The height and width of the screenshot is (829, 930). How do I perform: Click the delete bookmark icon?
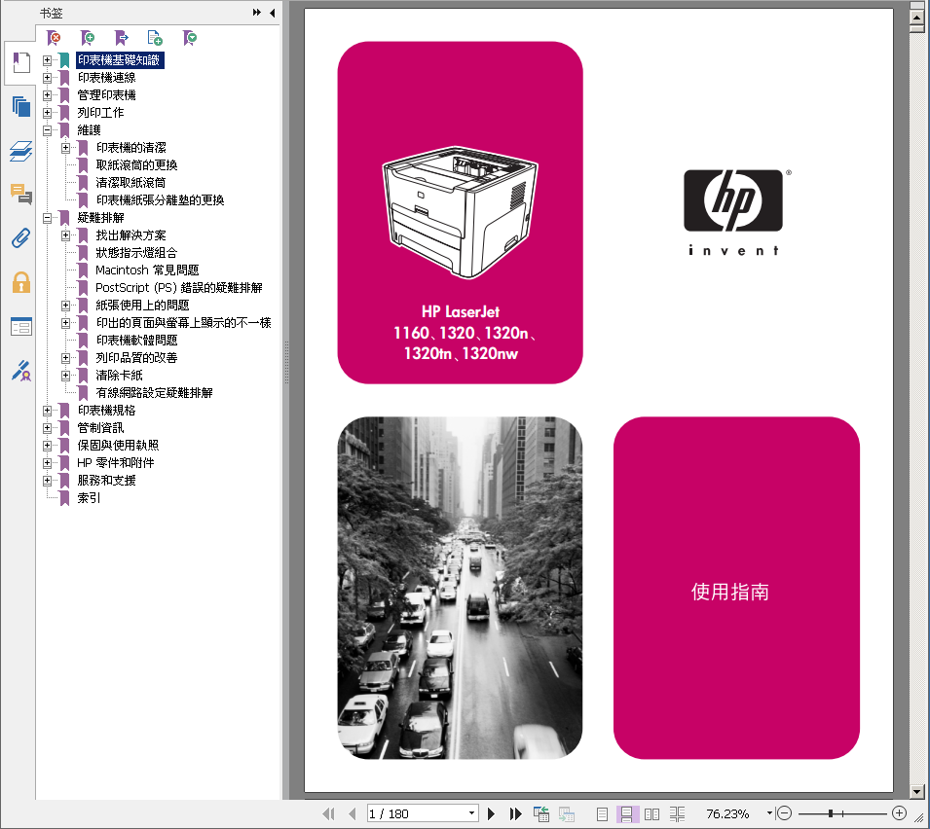pos(54,39)
